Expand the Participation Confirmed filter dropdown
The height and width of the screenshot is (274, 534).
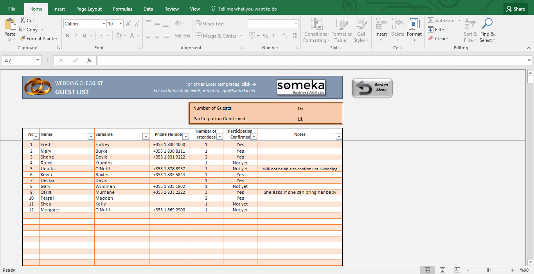coord(254,137)
